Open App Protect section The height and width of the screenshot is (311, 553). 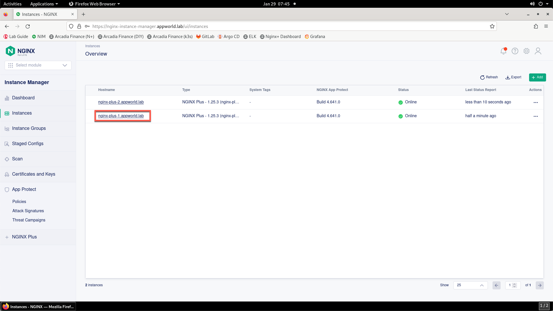[x=38, y=189]
